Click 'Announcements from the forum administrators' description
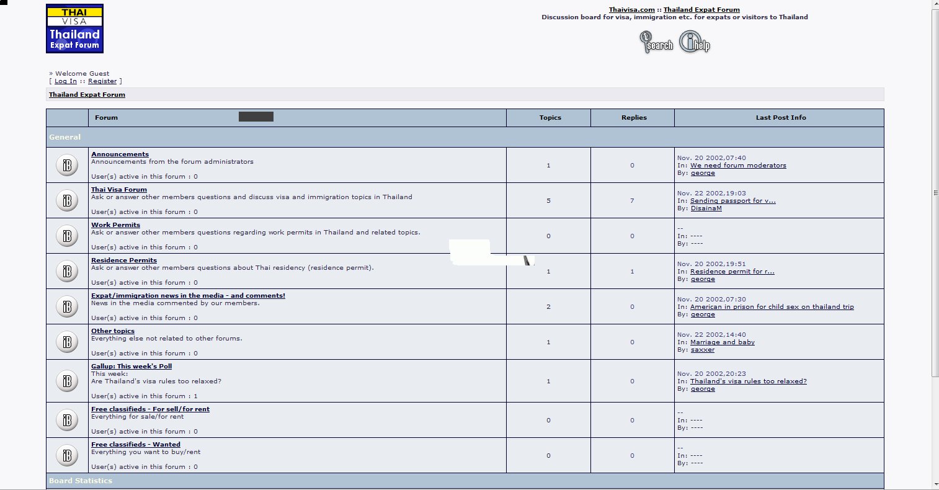939x490 pixels. pyautogui.click(x=172, y=161)
